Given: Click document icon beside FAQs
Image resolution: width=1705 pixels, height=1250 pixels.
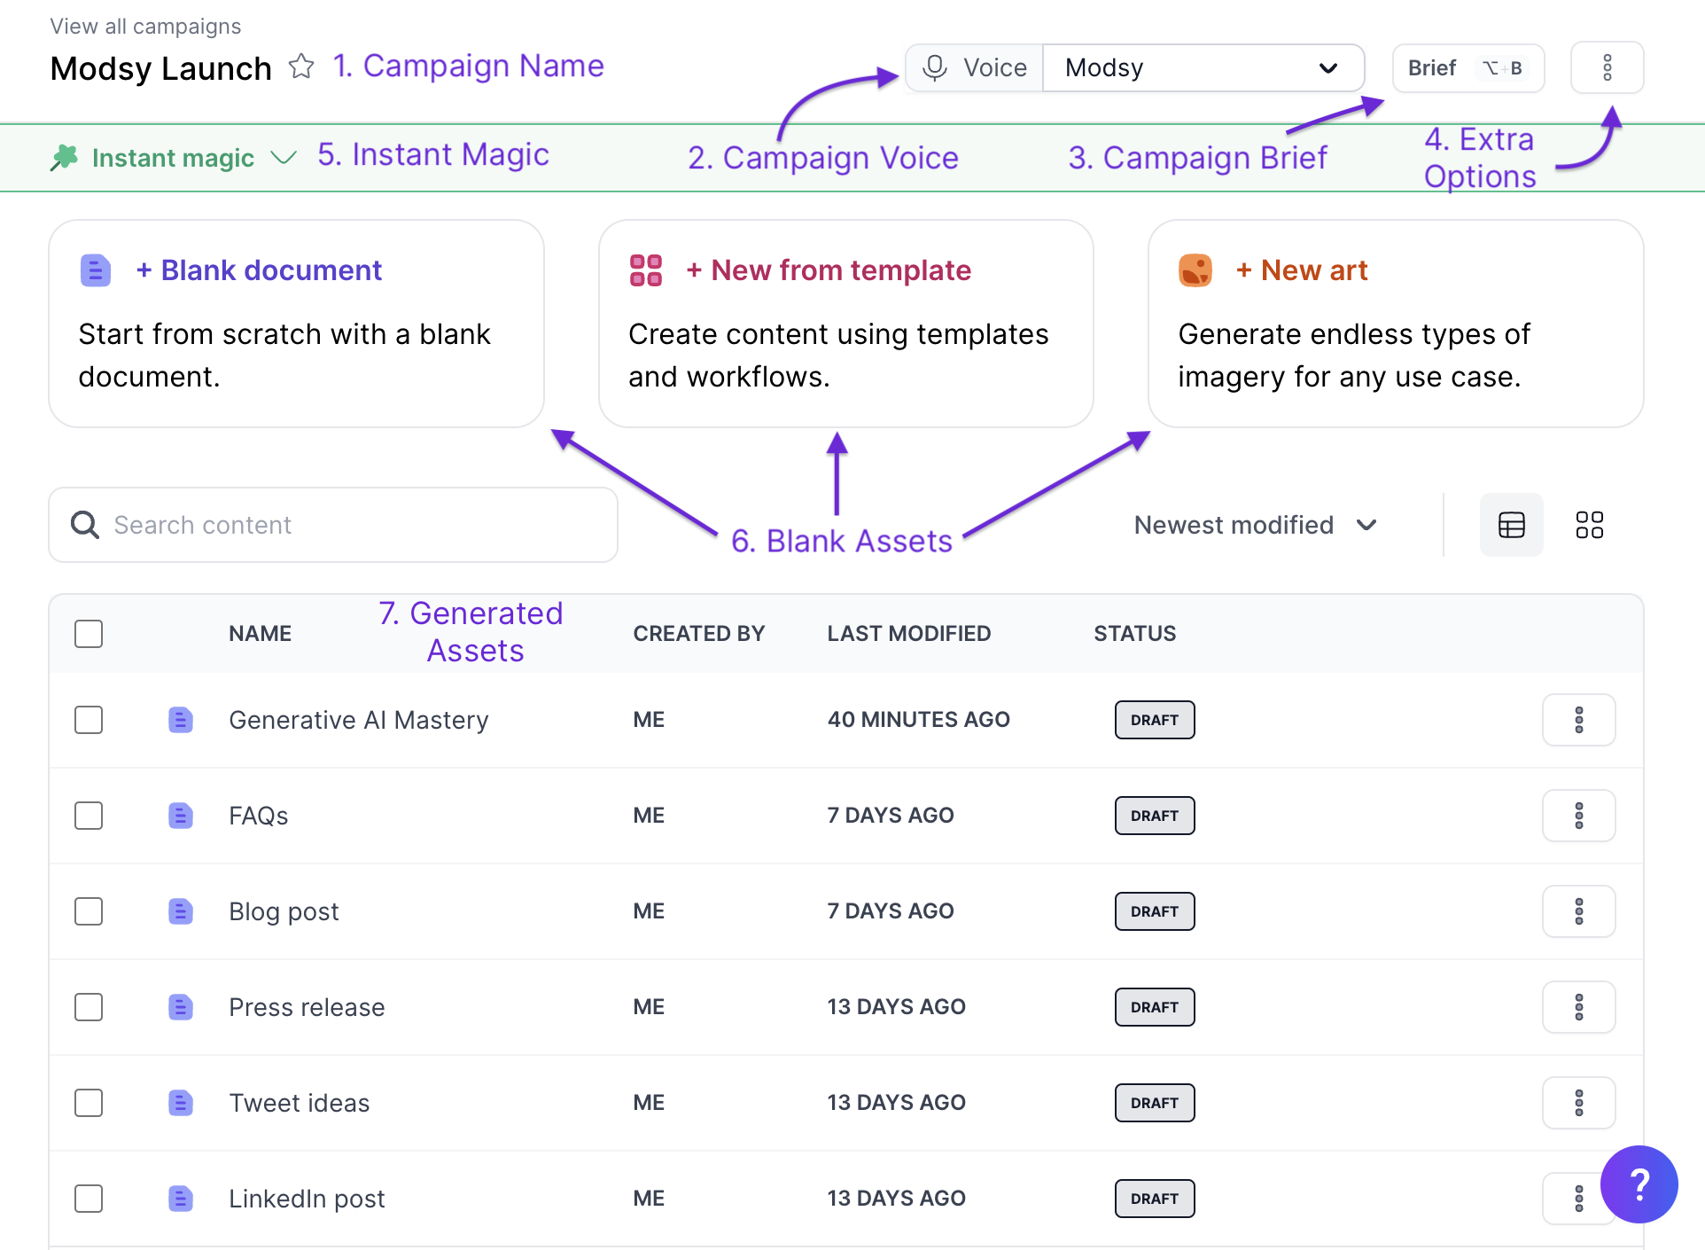Looking at the screenshot, I should point(181,816).
